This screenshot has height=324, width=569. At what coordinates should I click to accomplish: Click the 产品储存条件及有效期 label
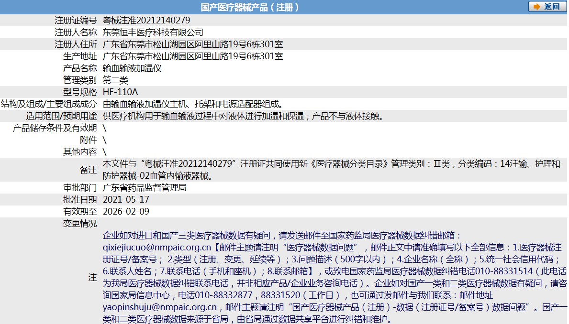tap(55, 128)
